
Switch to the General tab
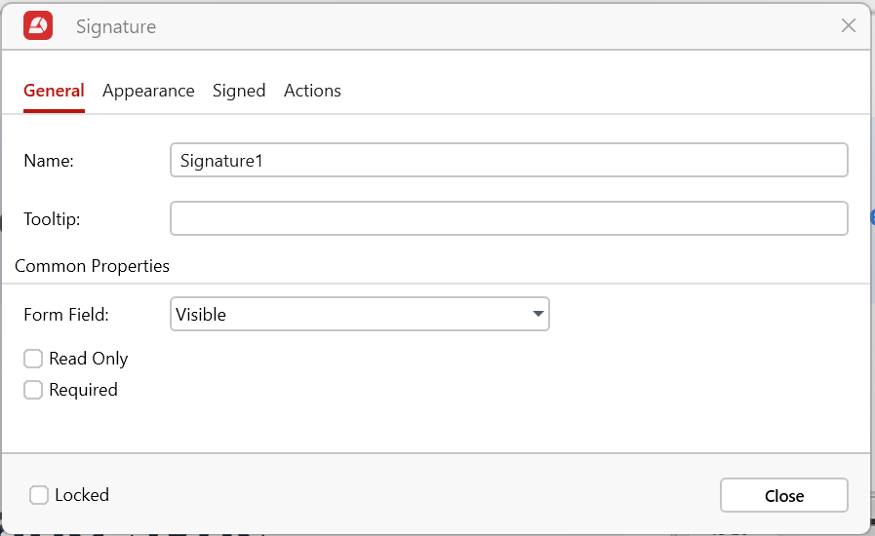[54, 91]
